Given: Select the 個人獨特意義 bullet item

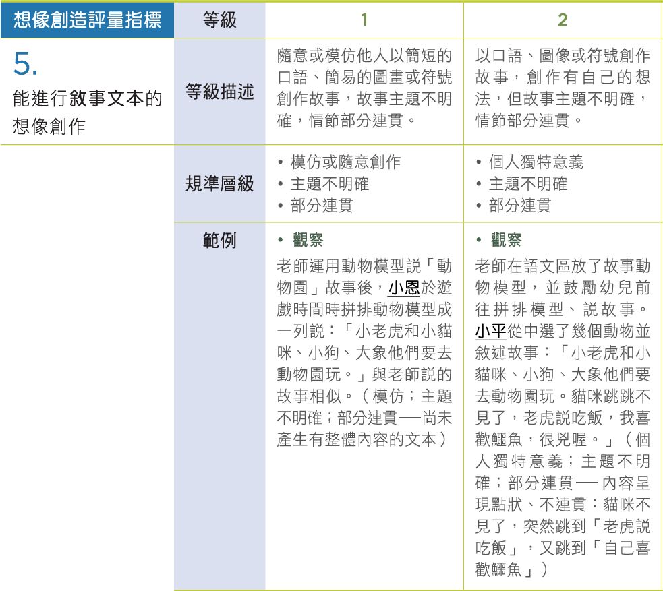Looking at the screenshot, I should (536, 162).
